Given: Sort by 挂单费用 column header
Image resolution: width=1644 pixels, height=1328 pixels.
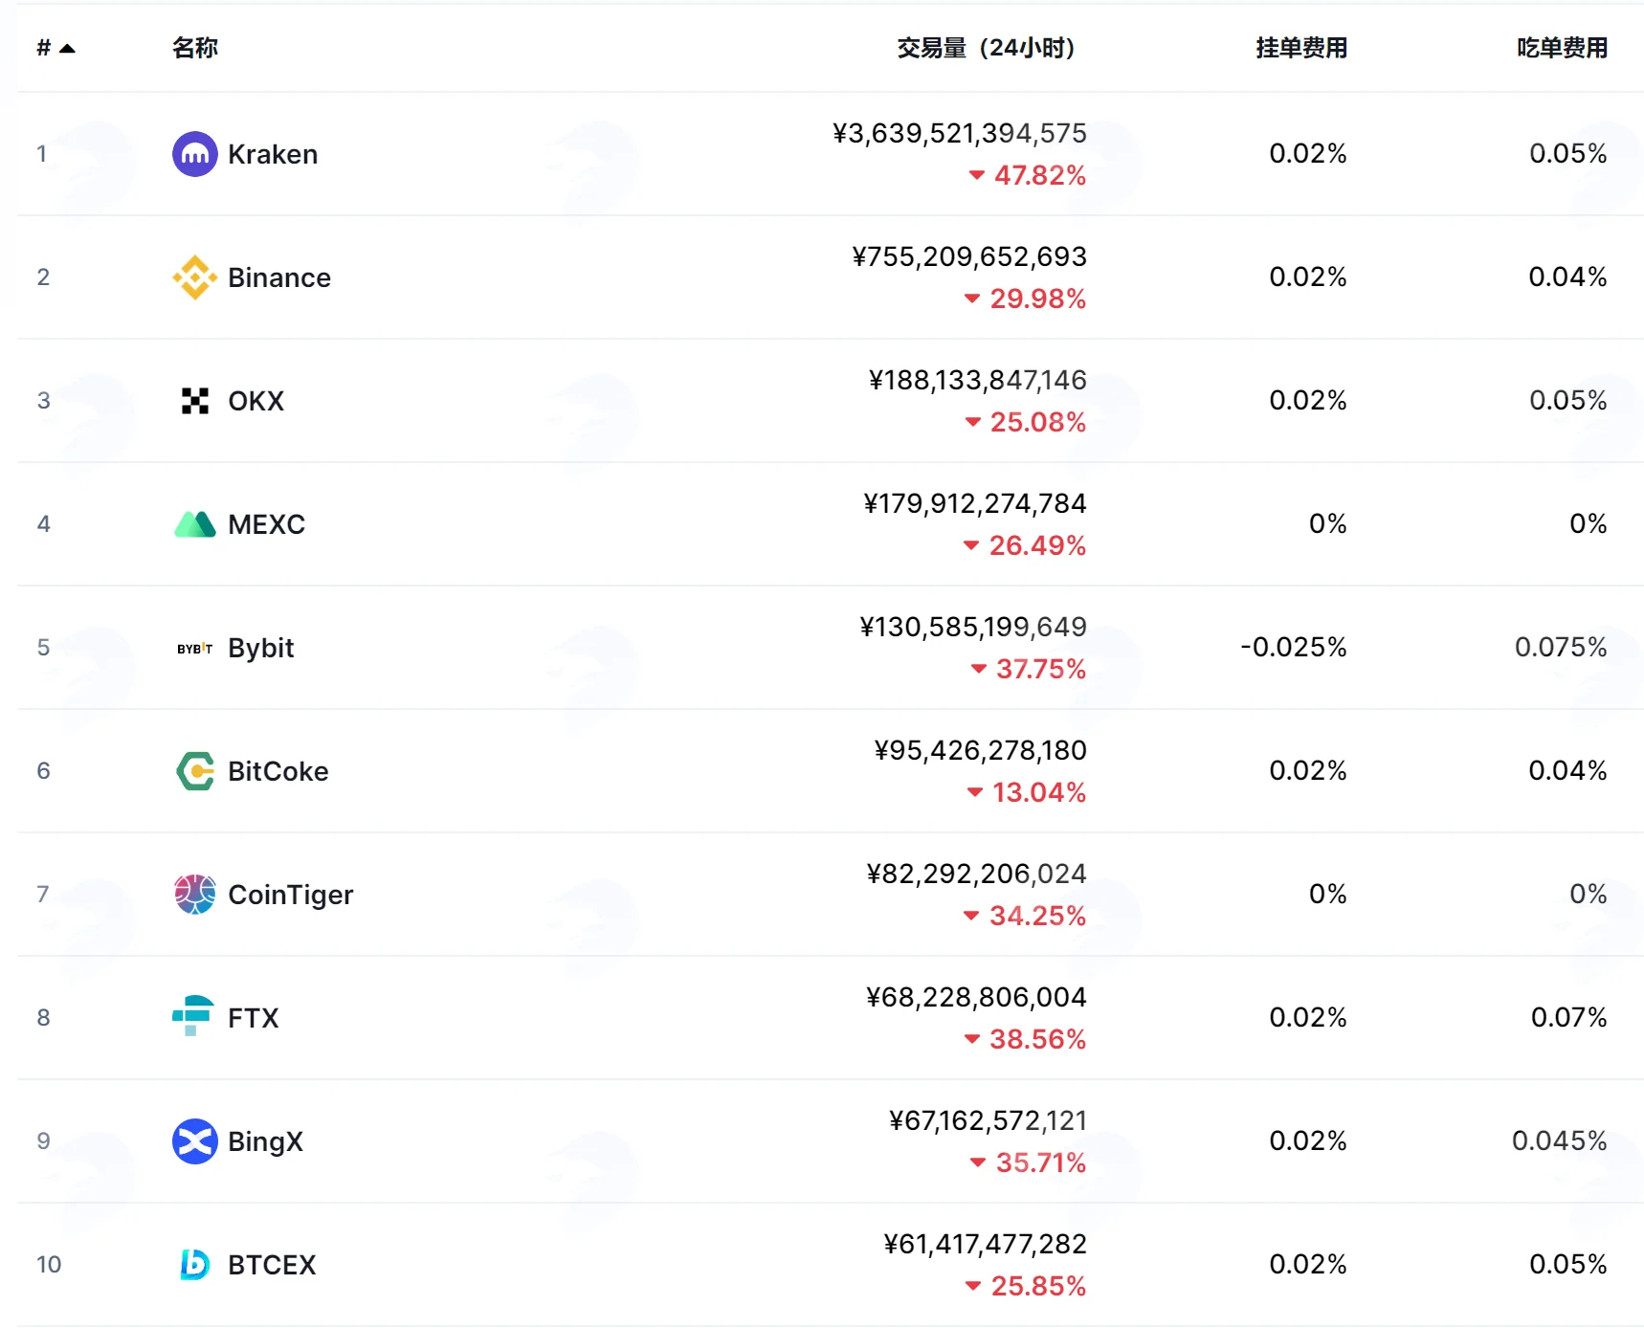Looking at the screenshot, I should click(x=1301, y=48).
